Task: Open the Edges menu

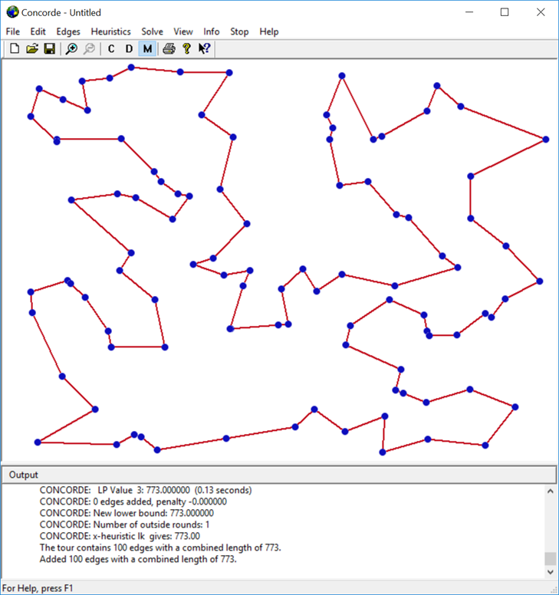Action: pos(68,31)
